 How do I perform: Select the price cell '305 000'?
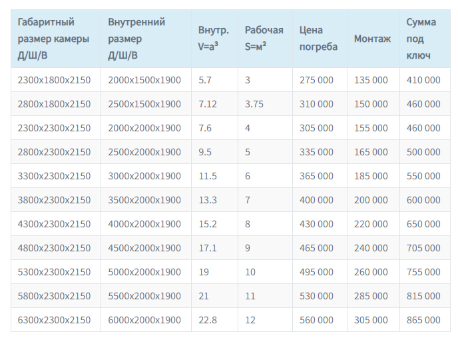(x=320, y=128)
